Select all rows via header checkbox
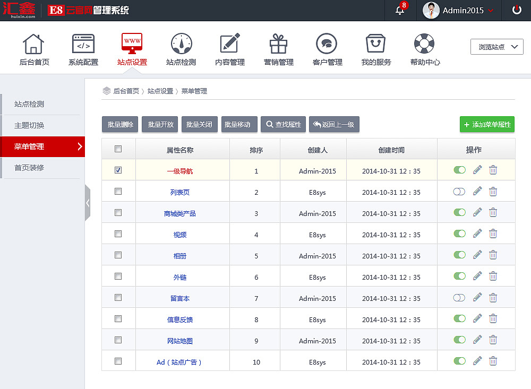The width and height of the screenshot is (531, 389). (x=118, y=149)
